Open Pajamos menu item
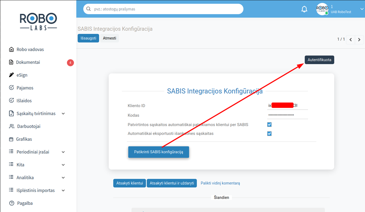Viewport: 365px width, 212px height. [x=25, y=88]
